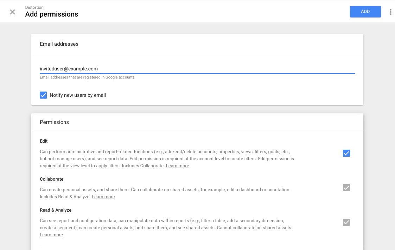The height and width of the screenshot is (250, 395).
Task: Click the Permissions section header
Action: 54,122
